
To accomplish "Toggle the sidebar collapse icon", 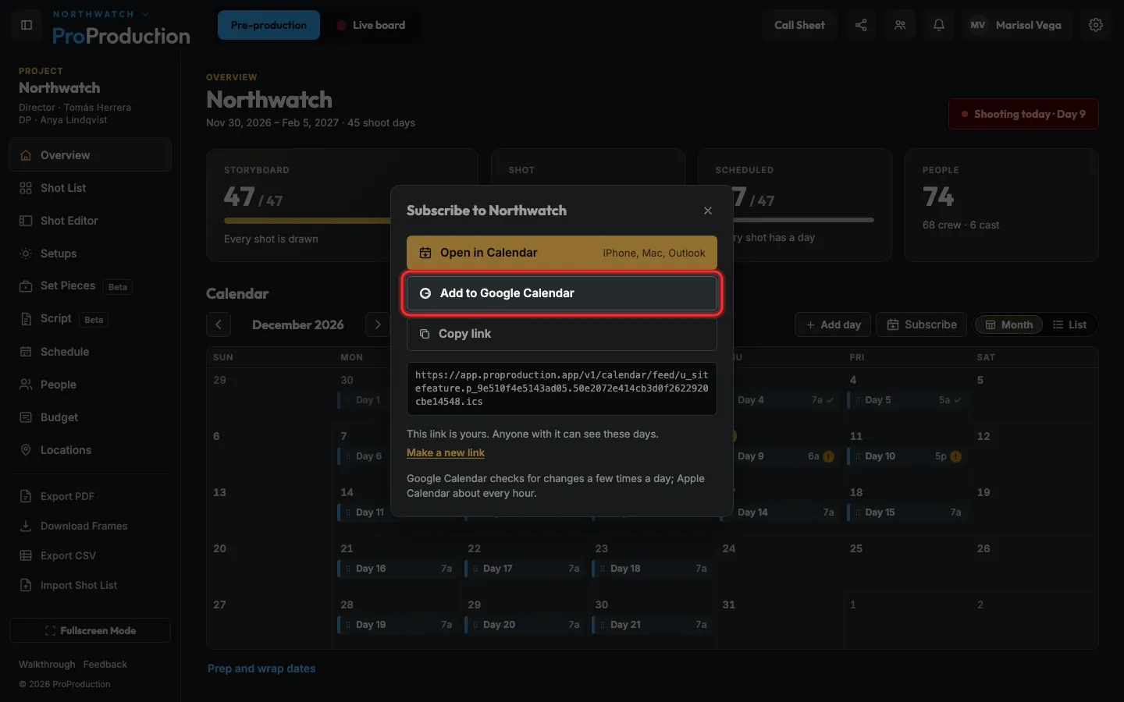I will click(27, 25).
